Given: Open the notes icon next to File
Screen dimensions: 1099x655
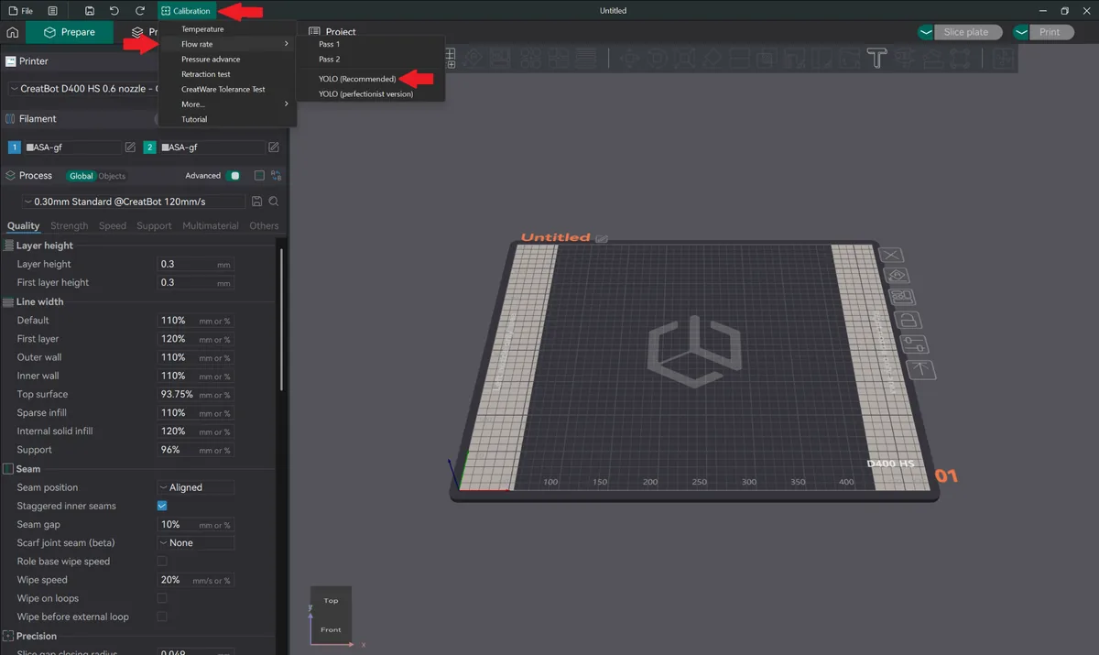Looking at the screenshot, I should [x=53, y=11].
